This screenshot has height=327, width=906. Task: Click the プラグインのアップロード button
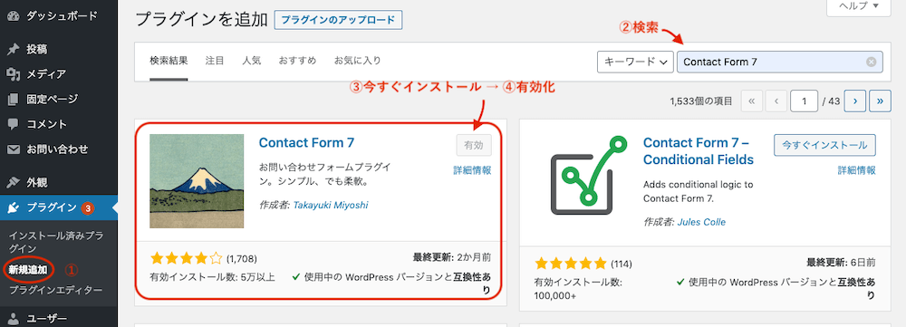(338, 20)
